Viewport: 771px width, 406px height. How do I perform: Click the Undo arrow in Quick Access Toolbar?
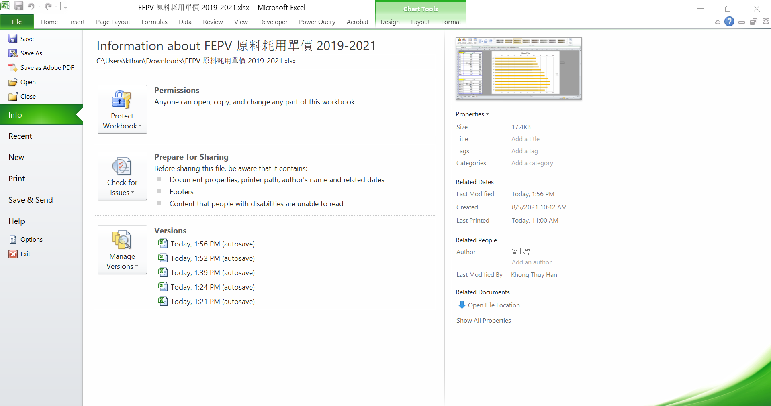(x=31, y=6)
